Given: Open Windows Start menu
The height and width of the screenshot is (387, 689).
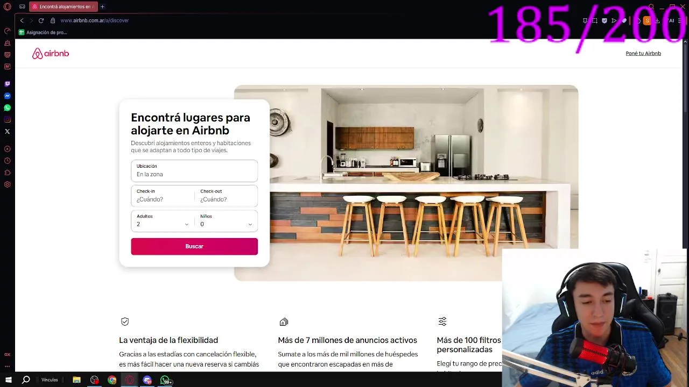Looking at the screenshot, I should (x=8, y=380).
